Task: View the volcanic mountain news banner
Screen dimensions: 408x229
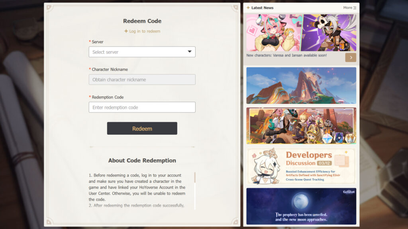Action: [301, 85]
